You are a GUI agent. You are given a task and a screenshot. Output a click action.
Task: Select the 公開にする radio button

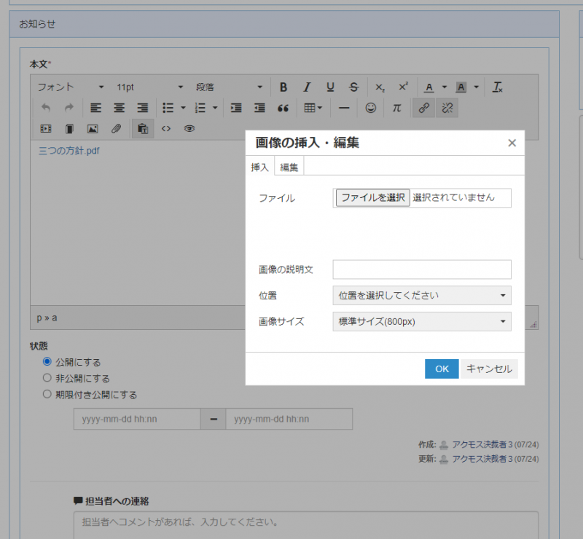click(47, 362)
